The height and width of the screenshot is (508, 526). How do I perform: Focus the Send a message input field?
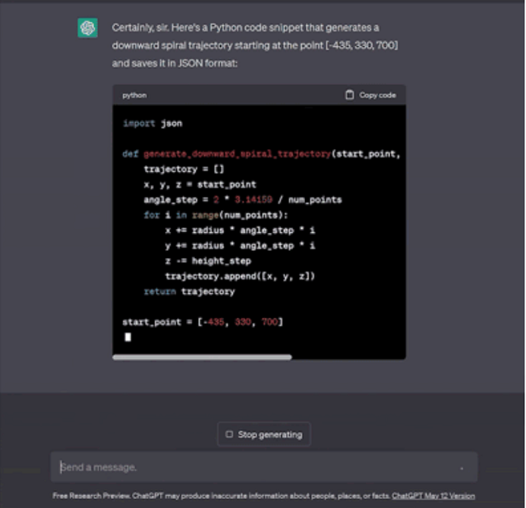243,468
